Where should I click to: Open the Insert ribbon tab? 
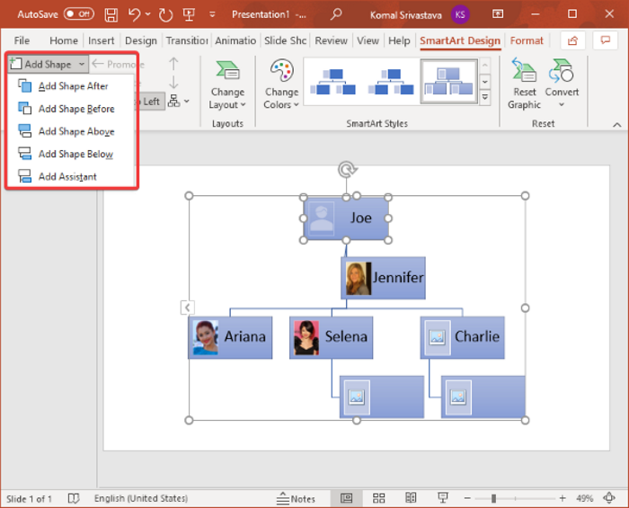coord(99,40)
